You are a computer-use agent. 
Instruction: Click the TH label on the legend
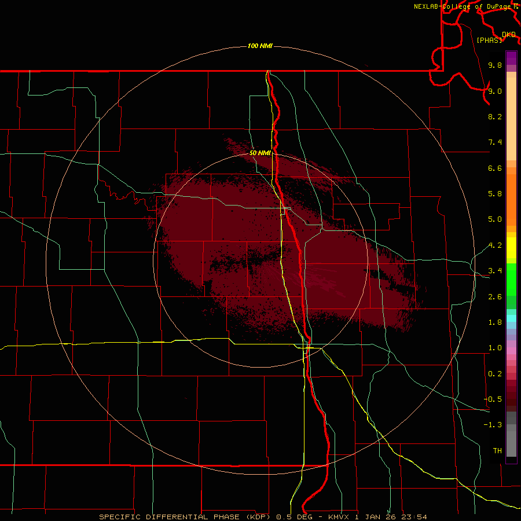tap(497, 451)
